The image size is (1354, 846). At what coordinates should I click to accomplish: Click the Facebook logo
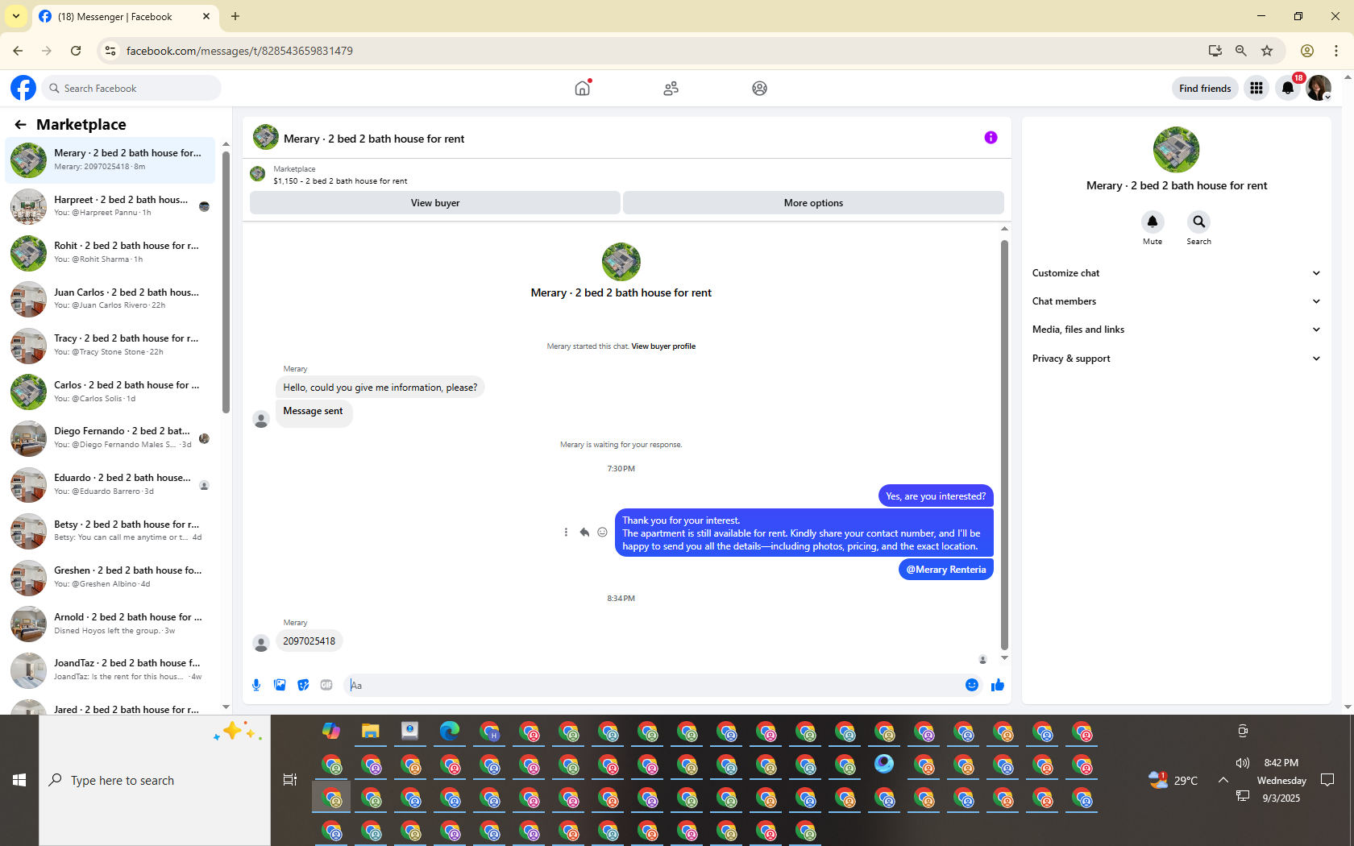(x=23, y=88)
